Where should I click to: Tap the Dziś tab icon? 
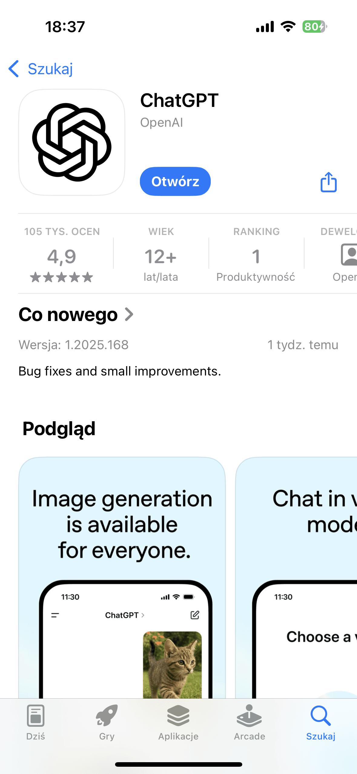tap(36, 716)
